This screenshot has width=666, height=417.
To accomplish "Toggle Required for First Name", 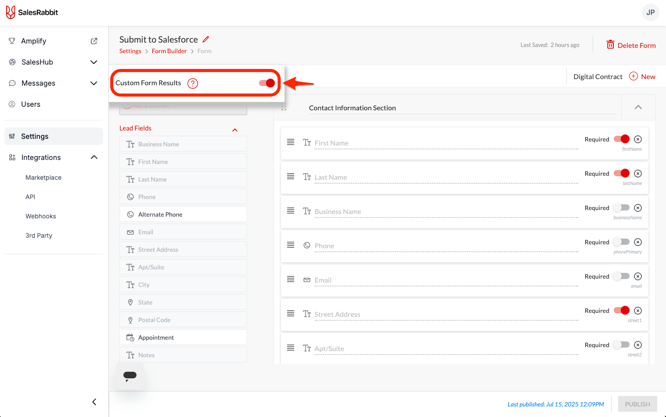I will click(622, 139).
